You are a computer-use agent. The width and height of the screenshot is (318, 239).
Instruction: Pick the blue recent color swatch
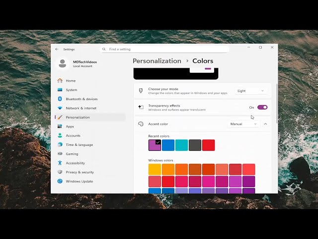tap(168, 145)
